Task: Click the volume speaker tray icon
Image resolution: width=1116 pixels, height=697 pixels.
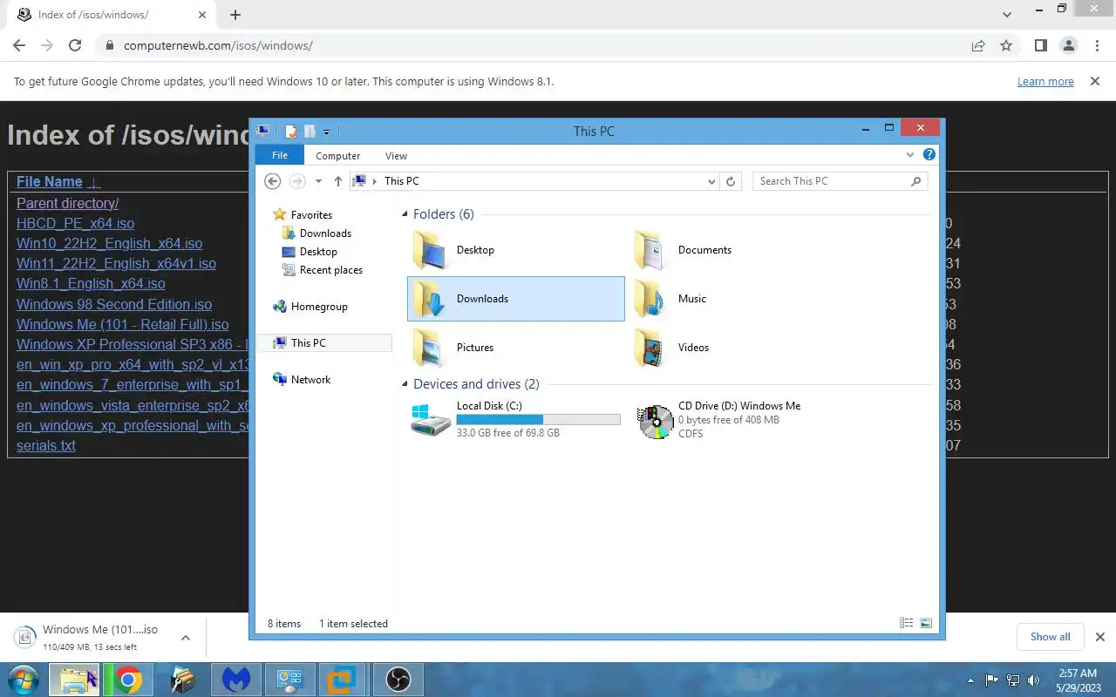Action: (x=1033, y=680)
